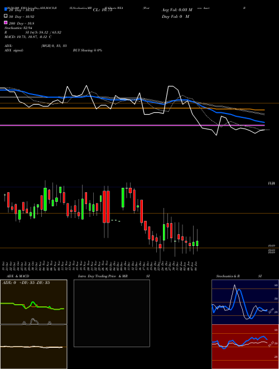Viewport: 279px width, 369px height.
Task: Click the rotated 58.12 label in RSI chart
Action: pyautogui.click(x=271, y=344)
